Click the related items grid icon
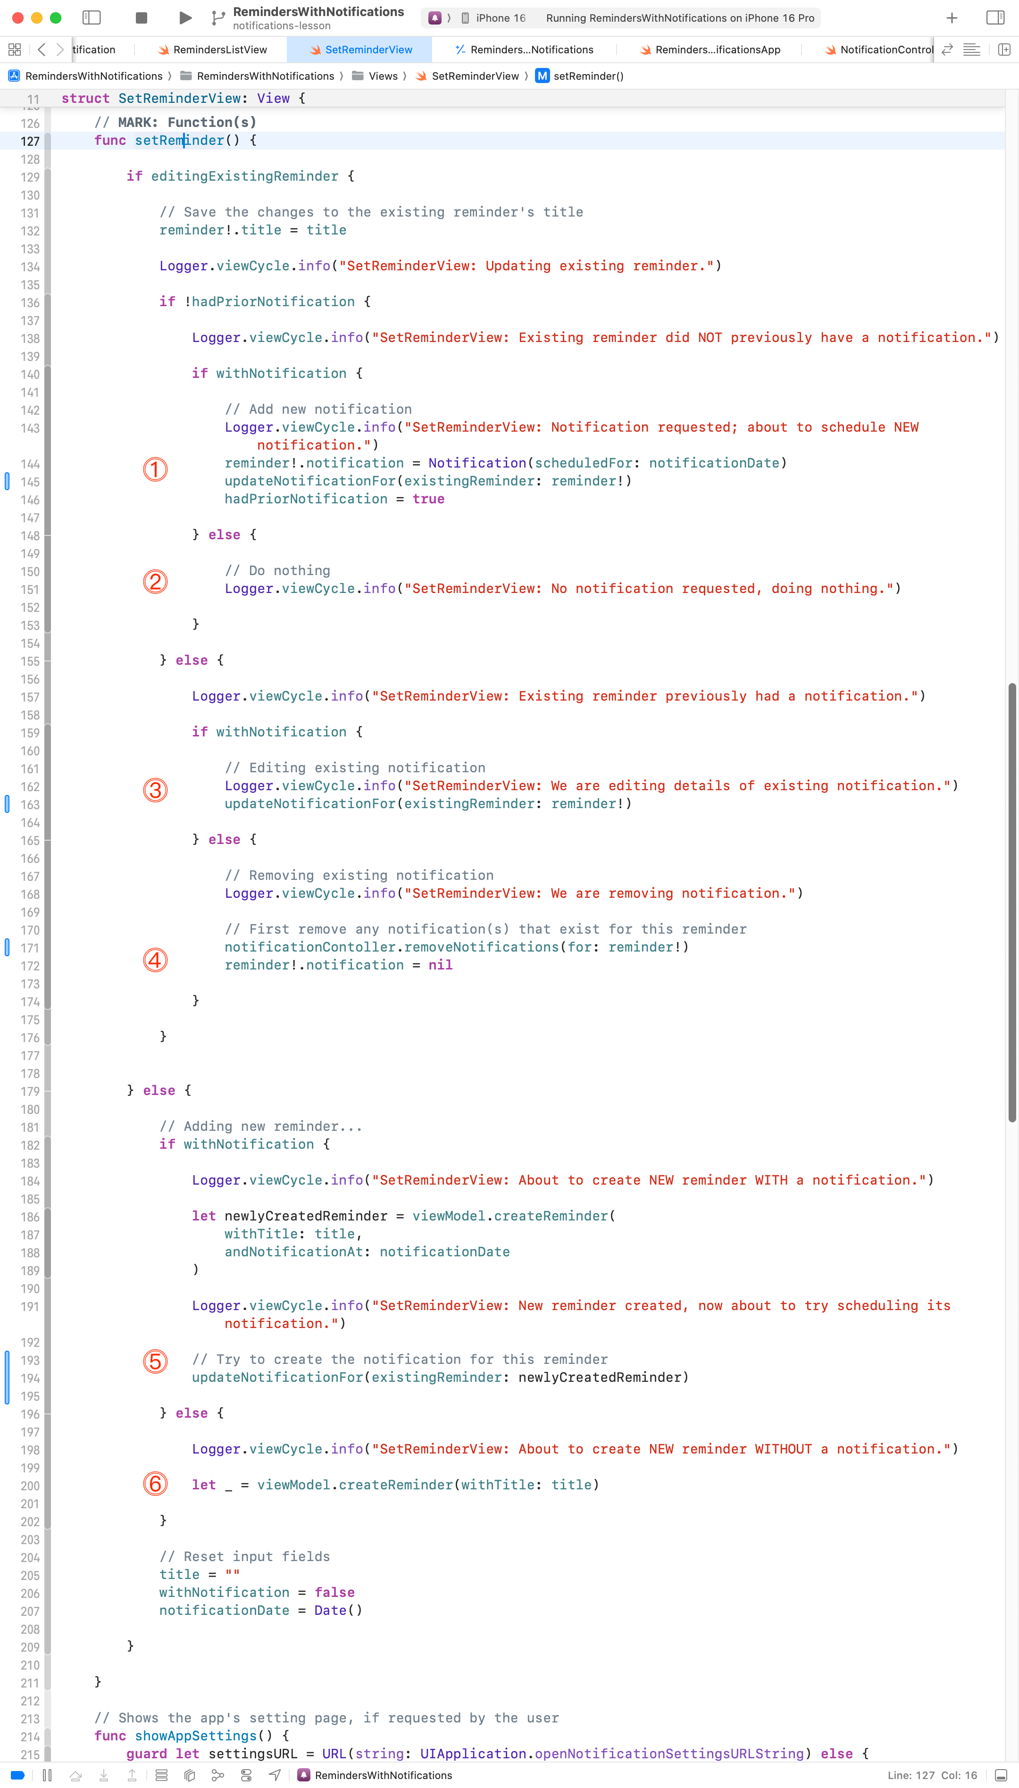1019x1788 pixels. coord(14,50)
